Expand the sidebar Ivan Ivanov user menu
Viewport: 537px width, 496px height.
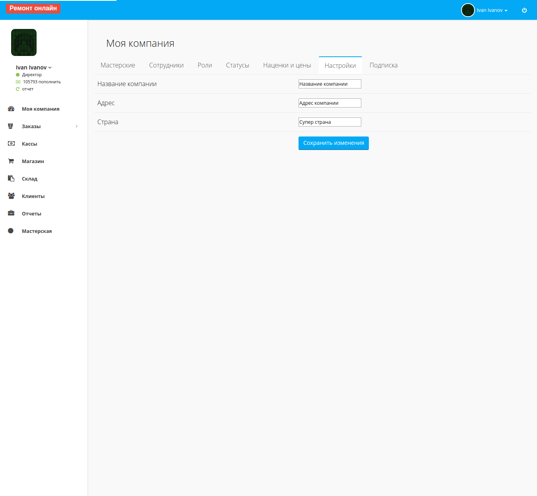click(x=34, y=67)
